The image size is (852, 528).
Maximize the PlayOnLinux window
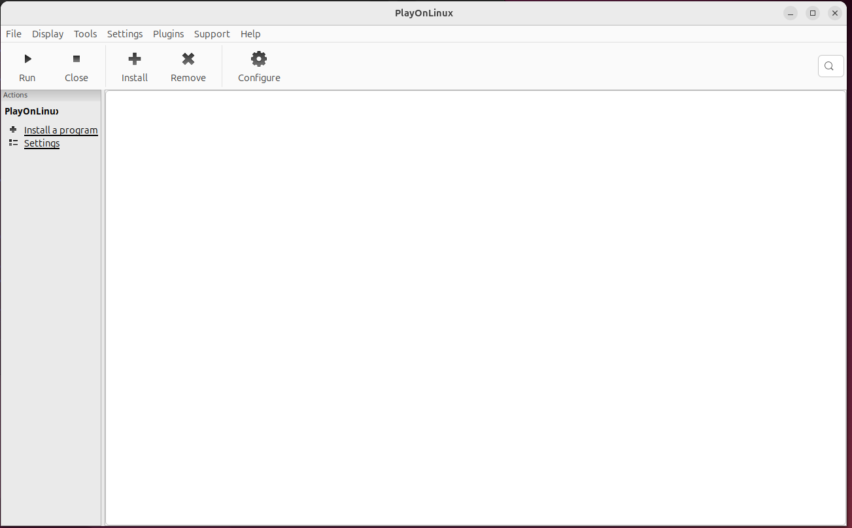point(813,13)
